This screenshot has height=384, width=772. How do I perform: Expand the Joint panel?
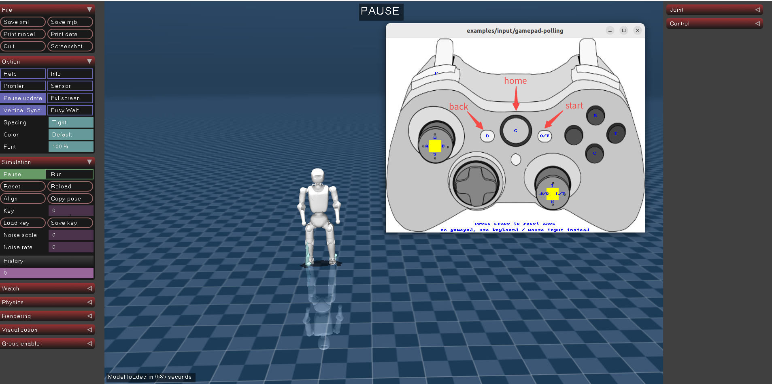pyautogui.click(x=714, y=10)
